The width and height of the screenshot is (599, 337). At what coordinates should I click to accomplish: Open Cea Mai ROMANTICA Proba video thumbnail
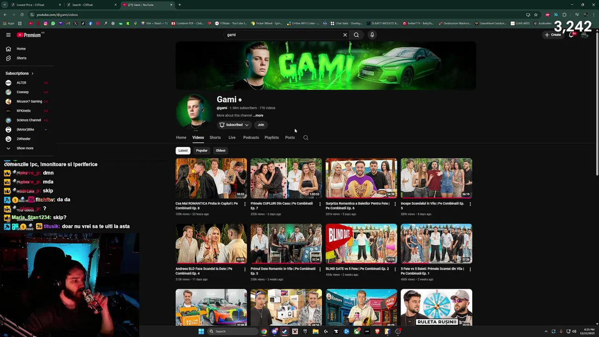211,178
